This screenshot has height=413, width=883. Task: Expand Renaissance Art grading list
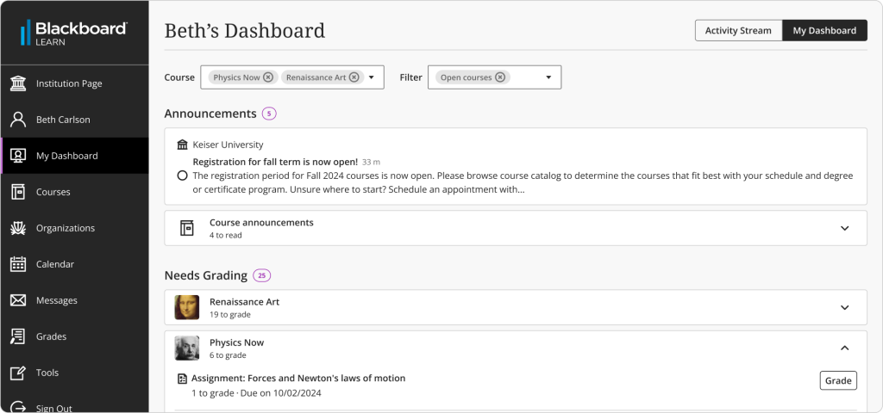[x=844, y=307]
